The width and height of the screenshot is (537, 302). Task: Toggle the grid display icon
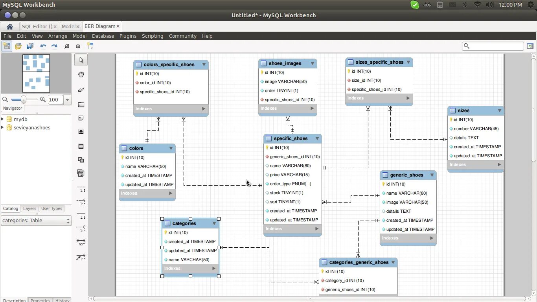point(67,46)
